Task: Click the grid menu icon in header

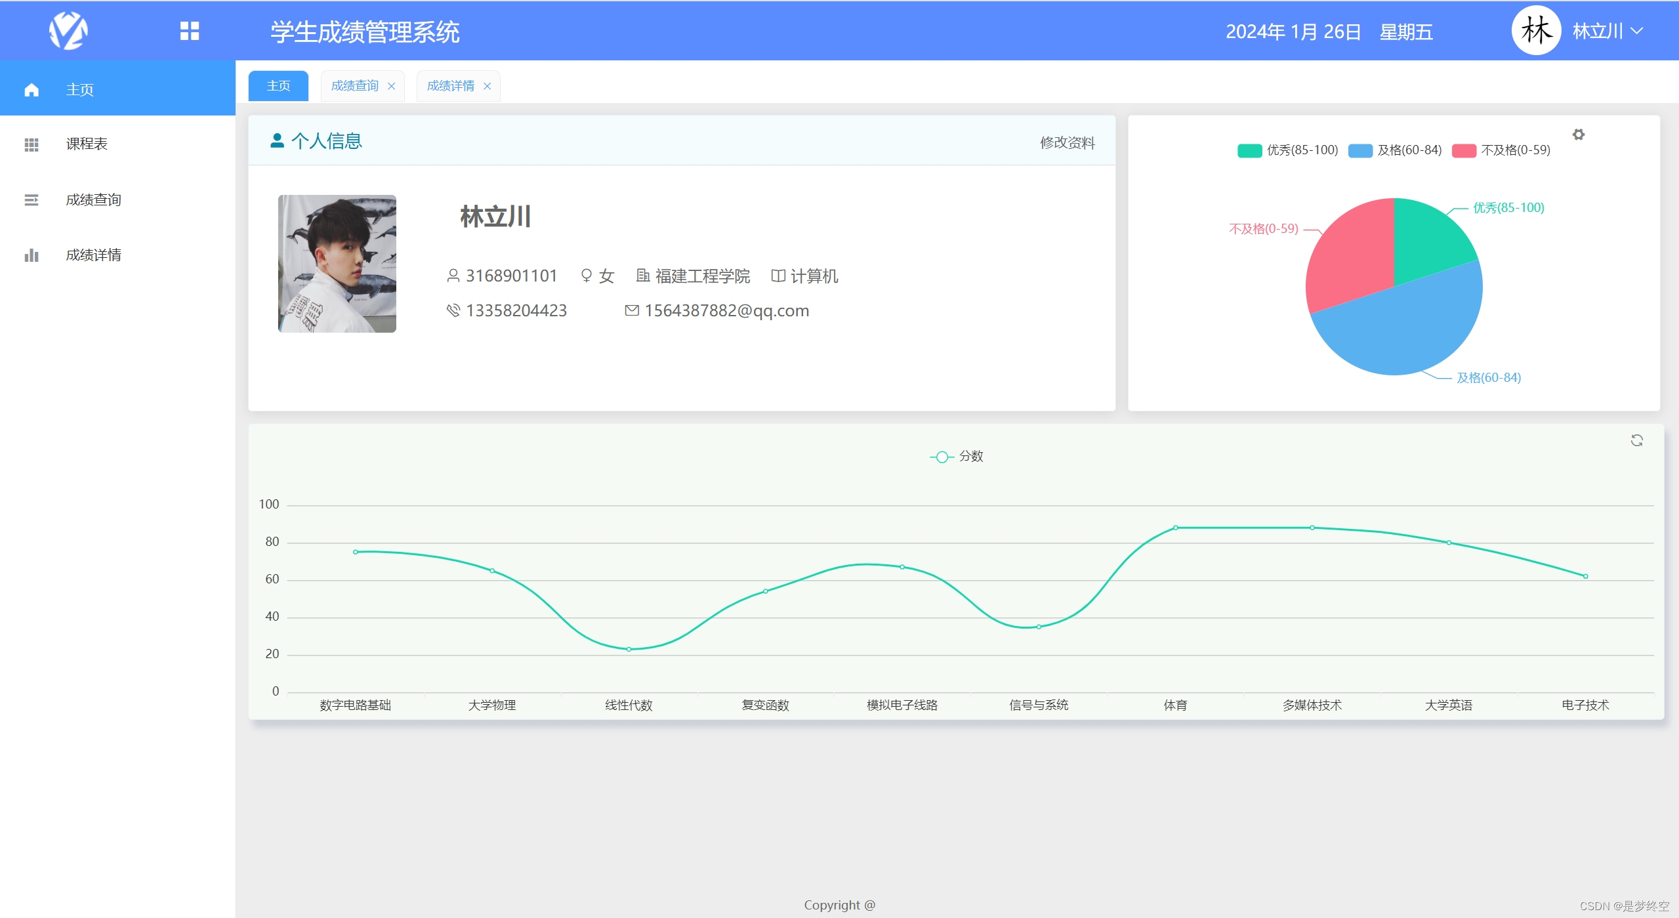Action: point(190,31)
